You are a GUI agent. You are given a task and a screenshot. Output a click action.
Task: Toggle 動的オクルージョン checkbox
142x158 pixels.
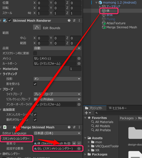(35, 120)
